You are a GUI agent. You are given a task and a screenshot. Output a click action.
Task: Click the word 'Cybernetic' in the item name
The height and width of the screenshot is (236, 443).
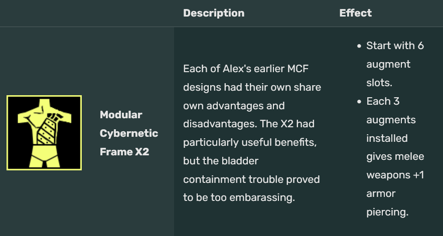[x=128, y=133]
